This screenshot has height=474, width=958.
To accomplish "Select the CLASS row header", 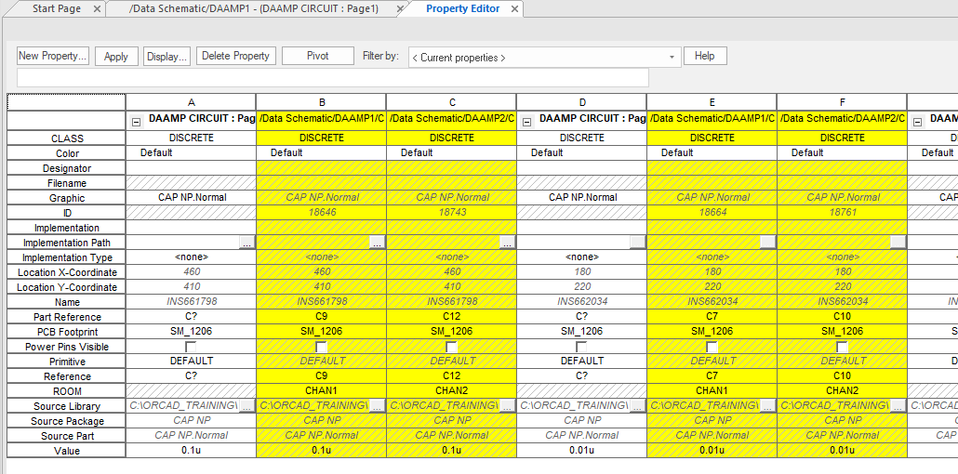I will [67, 138].
